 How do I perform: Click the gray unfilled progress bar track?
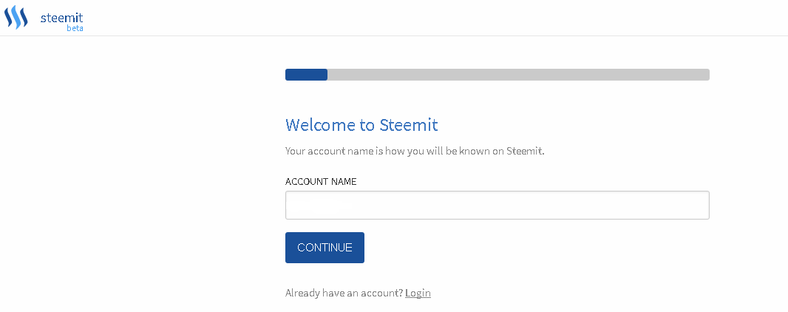[518, 75]
